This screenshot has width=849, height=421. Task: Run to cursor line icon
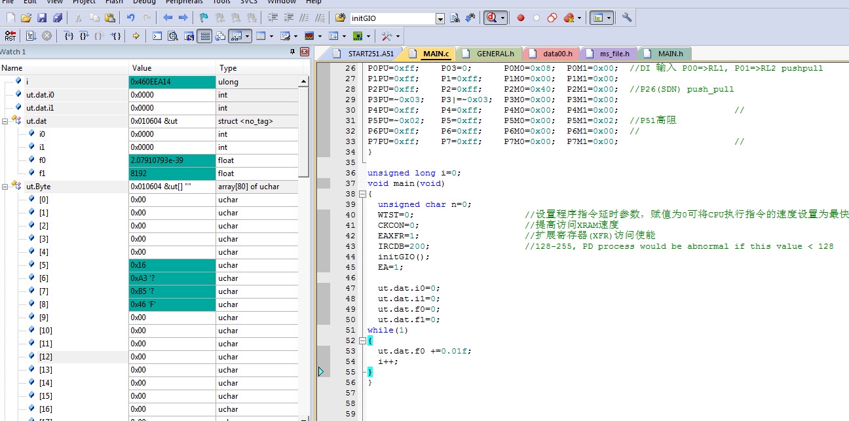click(x=115, y=36)
